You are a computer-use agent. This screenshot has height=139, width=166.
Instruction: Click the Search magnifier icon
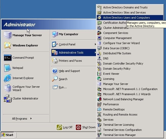(55, 79)
